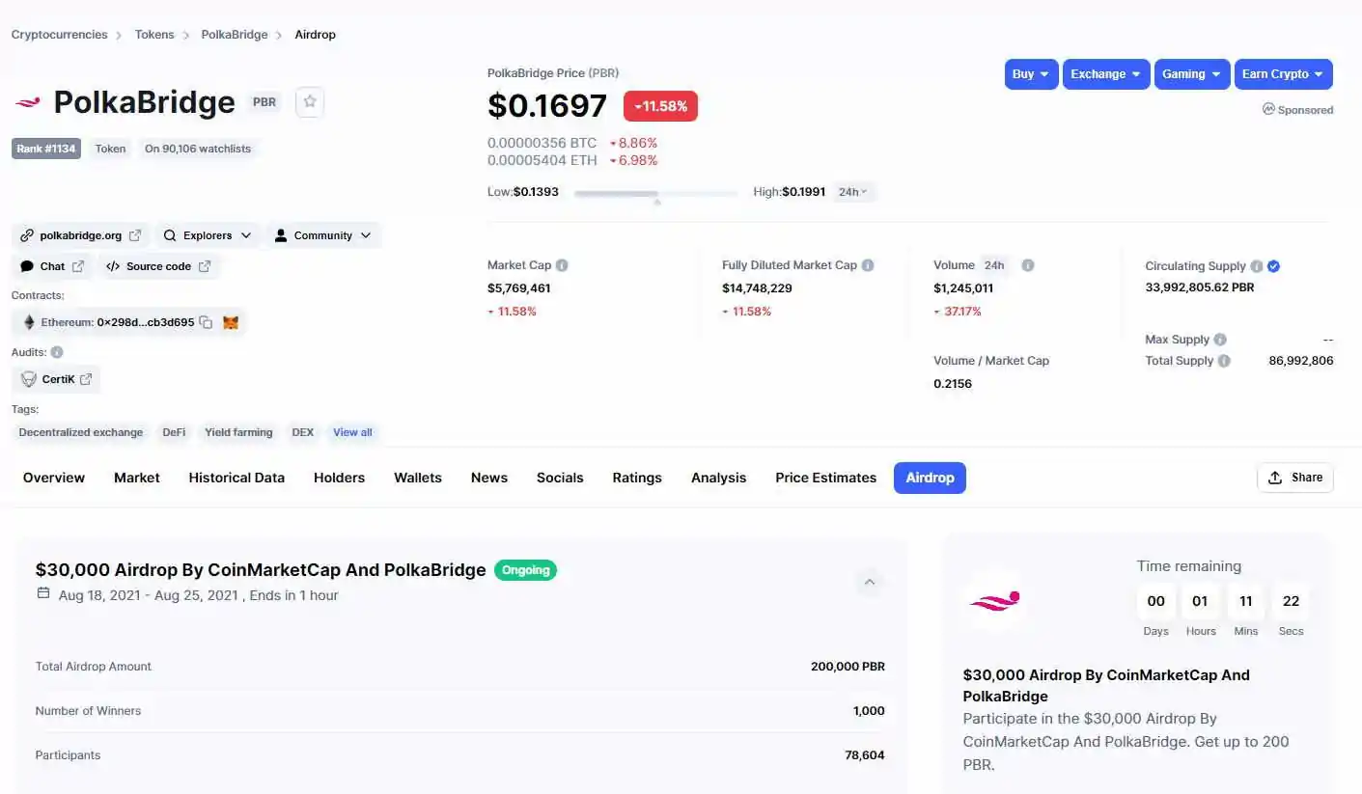1362x794 pixels.
Task: Change the 24h Low/High timeframe selector
Action: (x=852, y=192)
